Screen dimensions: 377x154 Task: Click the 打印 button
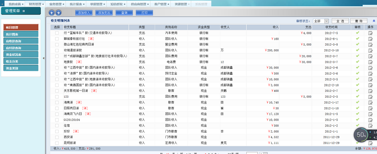click(x=145, y=13)
